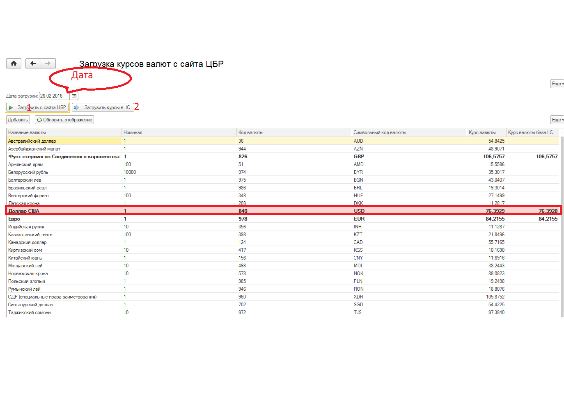Viewport: 564px width, 401px height.
Task: Select the 'Индийская рупия' row
Action: [283, 227]
